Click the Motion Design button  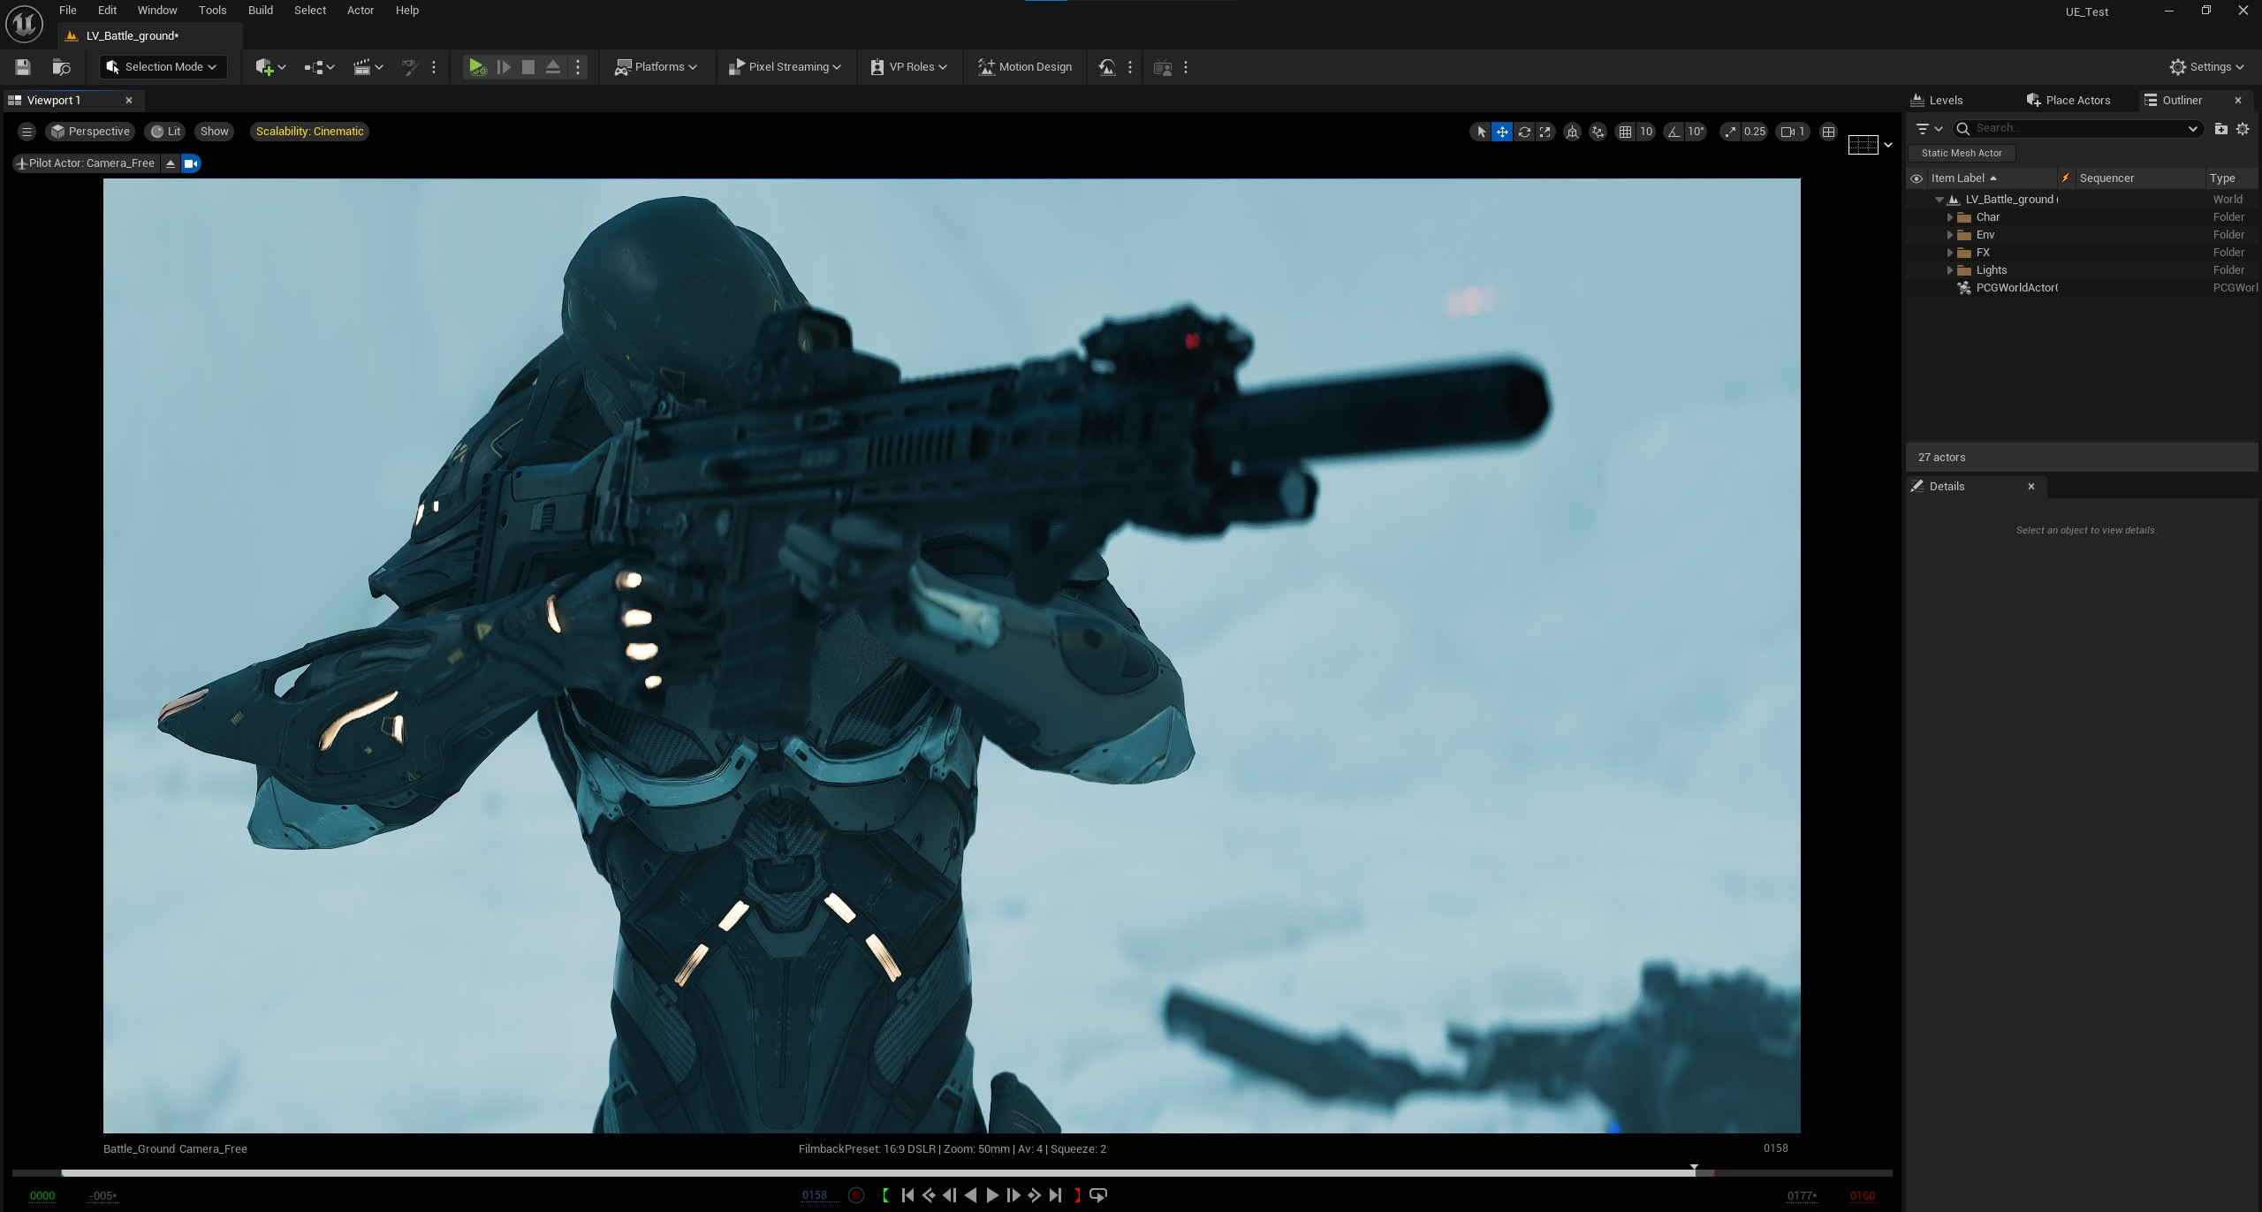1025,67
